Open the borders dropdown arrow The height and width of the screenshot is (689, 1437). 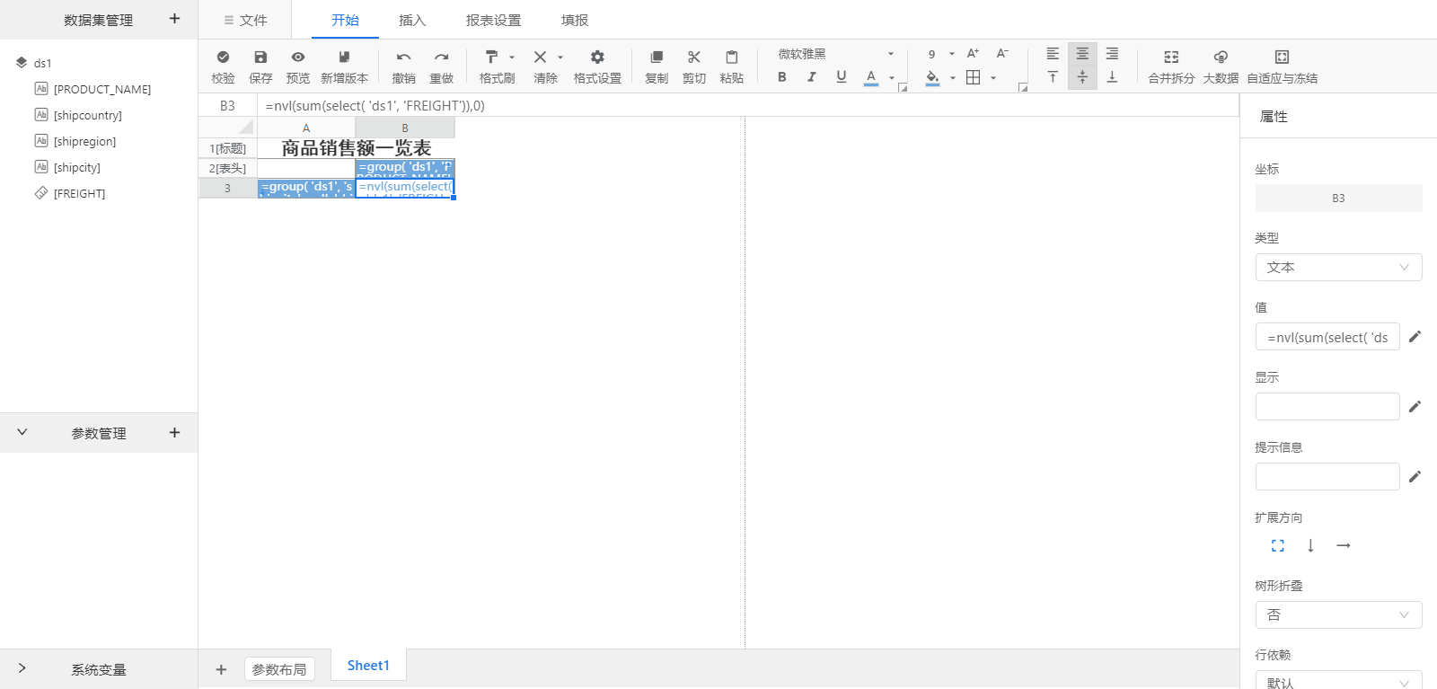993,78
